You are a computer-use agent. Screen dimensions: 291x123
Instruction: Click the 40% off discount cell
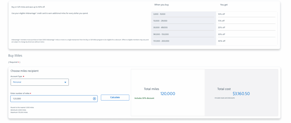[221, 41]
